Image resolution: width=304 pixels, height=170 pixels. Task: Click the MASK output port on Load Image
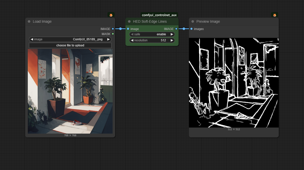pos(113,34)
